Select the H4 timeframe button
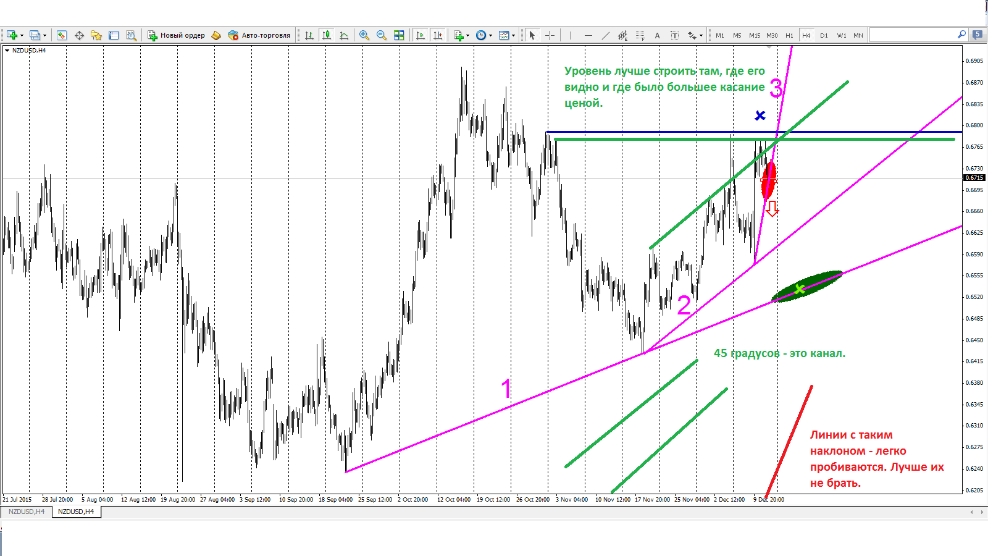Screen dimensions: 988x556 pos(806,35)
